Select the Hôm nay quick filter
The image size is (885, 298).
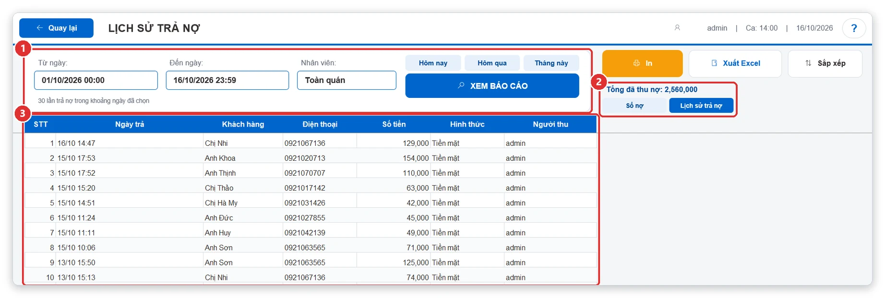pyautogui.click(x=433, y=63)
